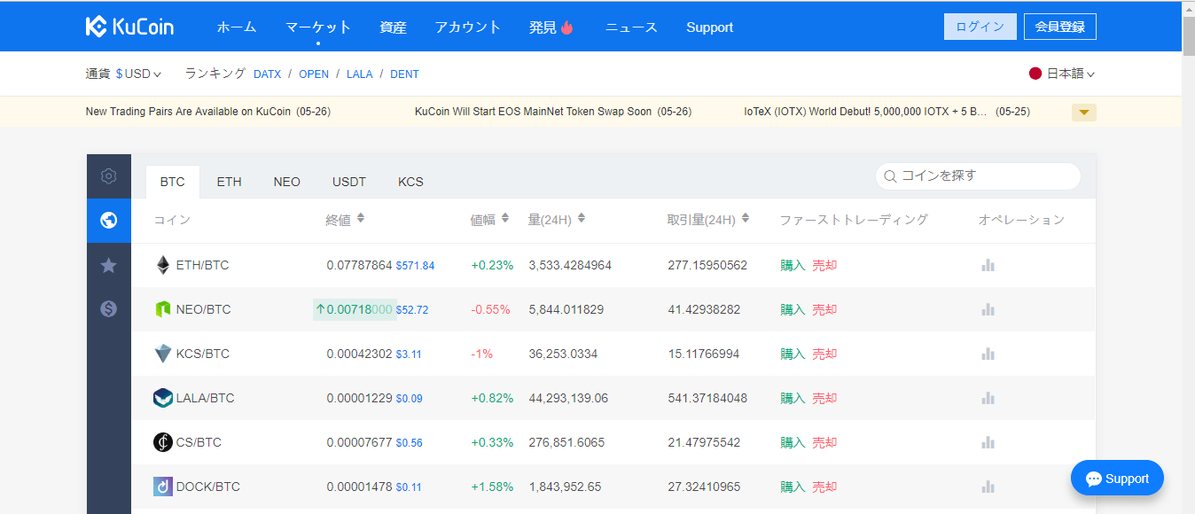Image resolution: width=1195 pixels, height=514 pixels.
Task: Open the 日本語 language dropdown
Action: click(1071, 74)
